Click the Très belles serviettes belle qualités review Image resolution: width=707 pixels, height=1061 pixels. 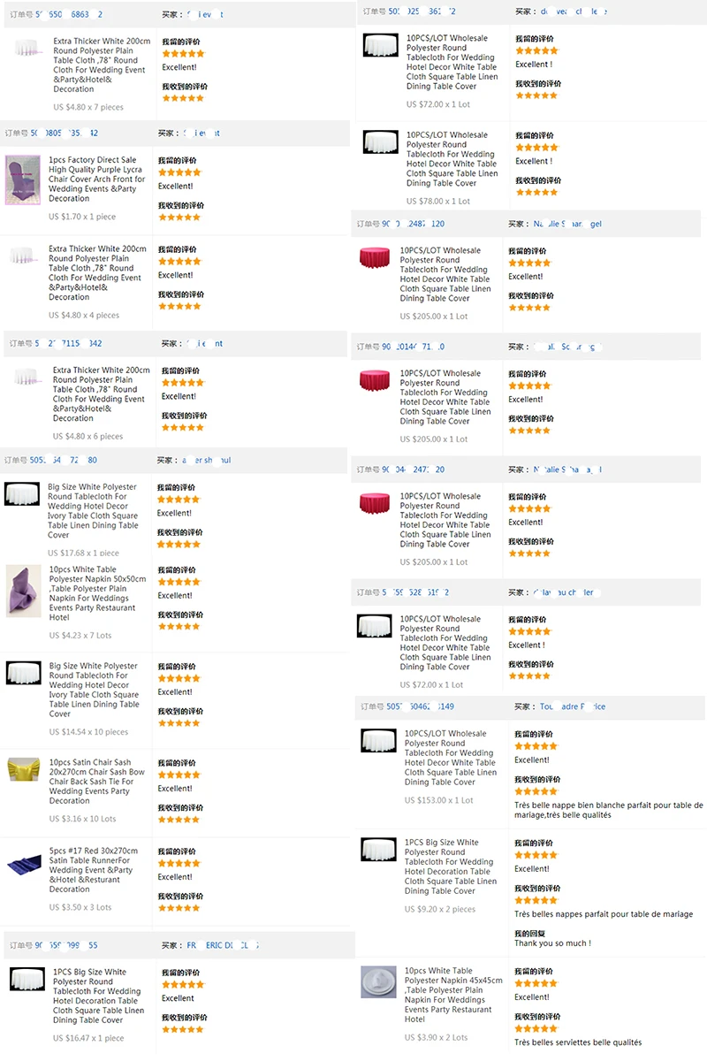point(578,1042)
